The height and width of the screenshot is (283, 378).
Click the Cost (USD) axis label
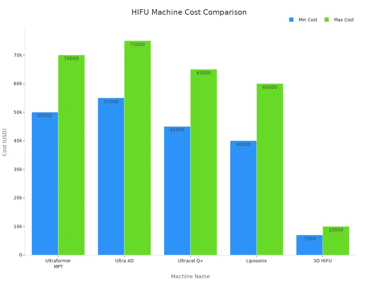pyautogui.click(x=4, y=141)
